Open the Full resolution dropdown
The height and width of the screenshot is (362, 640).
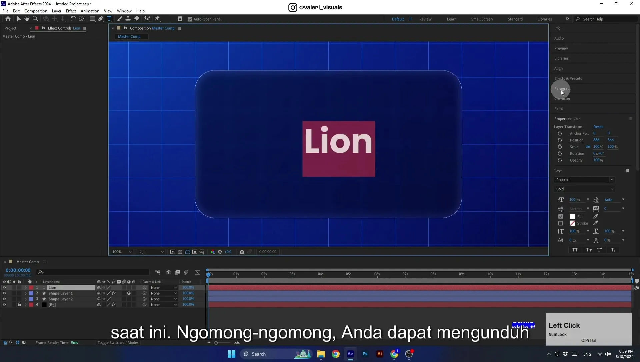click(x=151, y=252)
